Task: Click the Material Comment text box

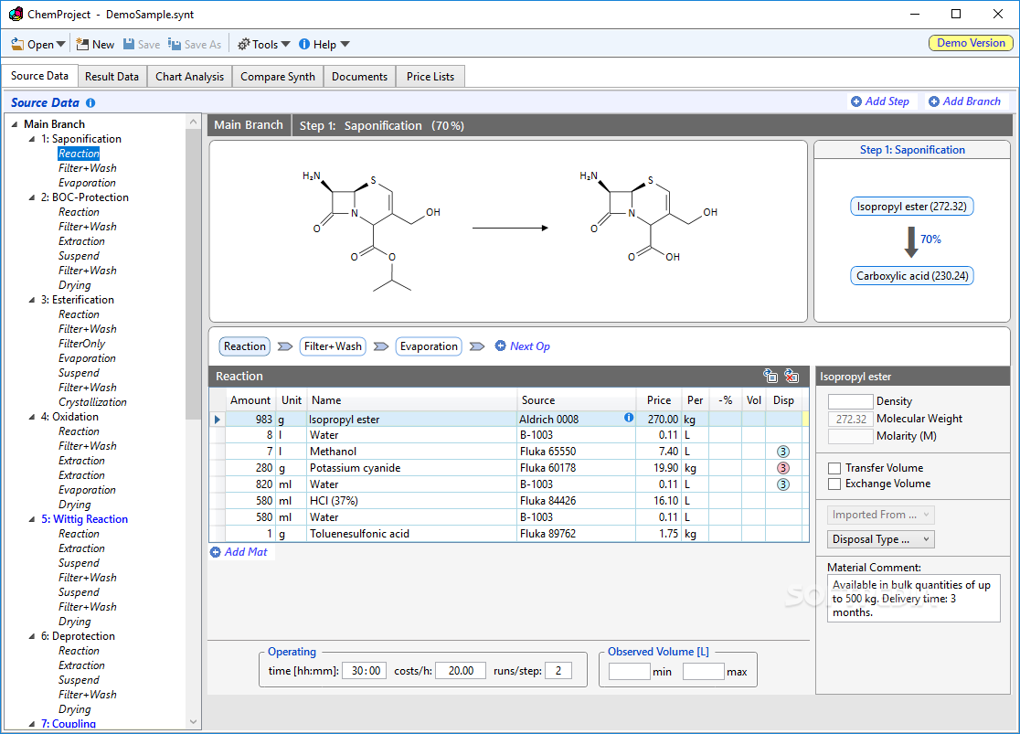Action: 913,599
